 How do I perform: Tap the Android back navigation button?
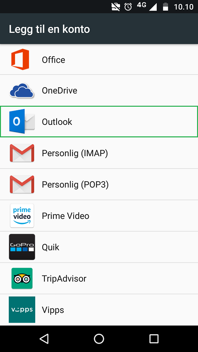pos(44,339)
